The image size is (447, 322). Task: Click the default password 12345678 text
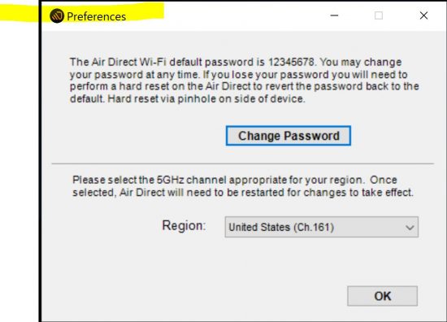point(291,62)
